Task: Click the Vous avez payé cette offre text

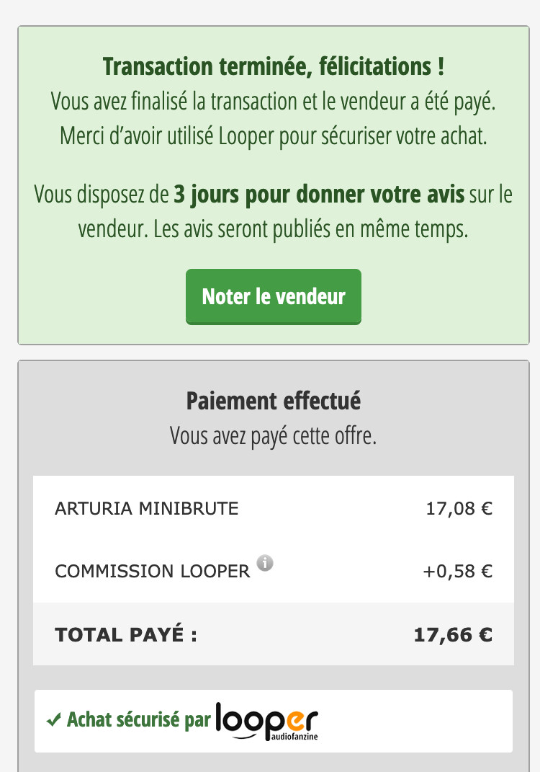Action: coord(274,435)
